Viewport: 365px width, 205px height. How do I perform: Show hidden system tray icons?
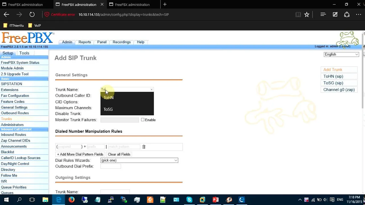click(x=300, y=200)
